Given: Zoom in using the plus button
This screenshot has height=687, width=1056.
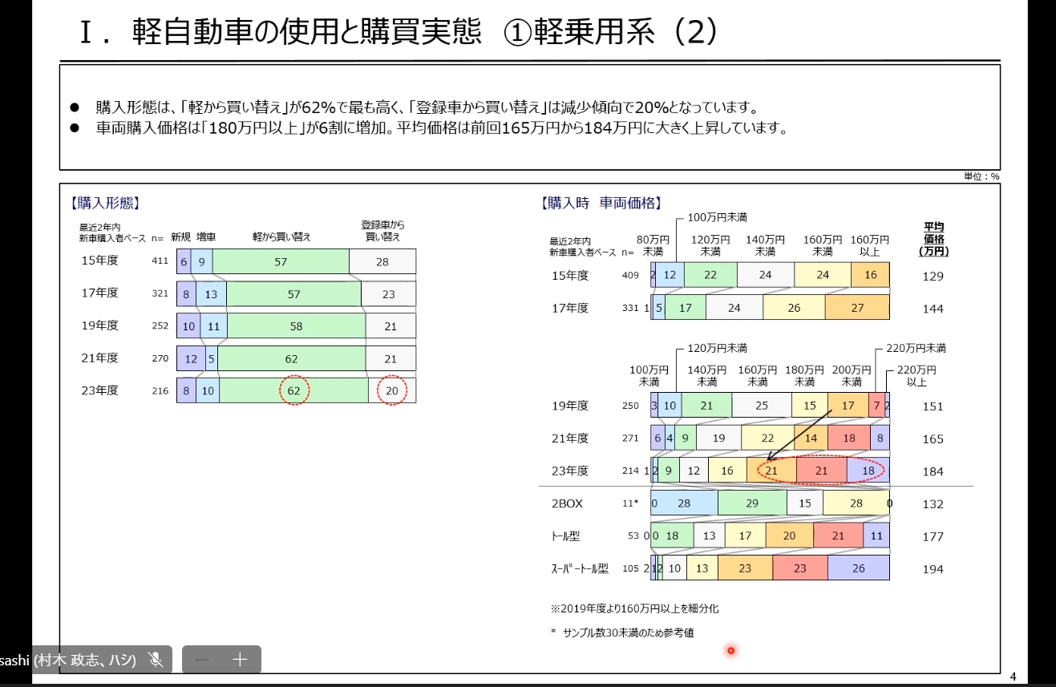Looking at the screenshot, I should 241,660.
